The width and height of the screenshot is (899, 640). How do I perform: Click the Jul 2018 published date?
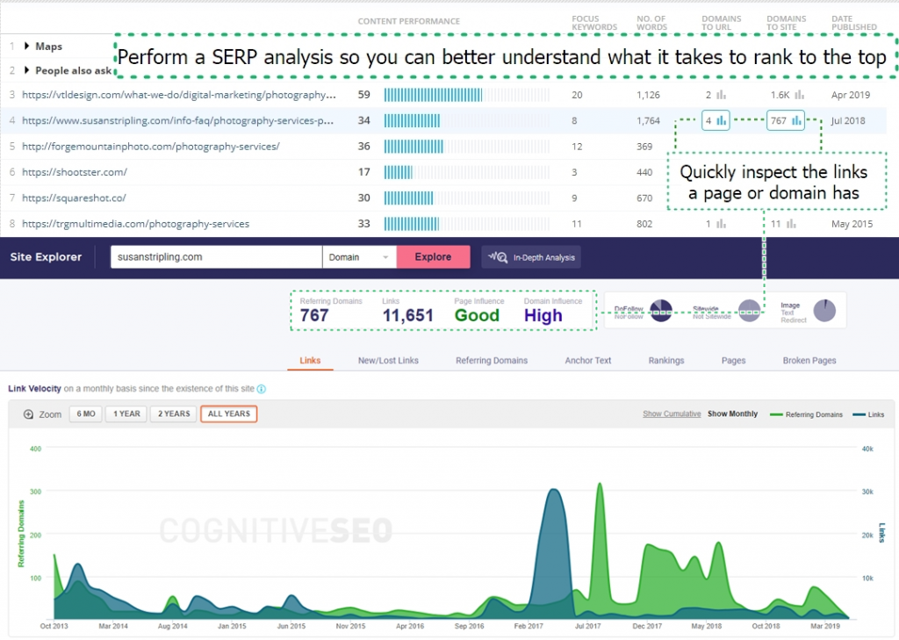tap(848, 120)
